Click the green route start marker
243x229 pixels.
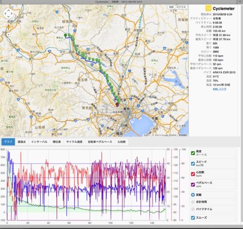pos(66,35)
